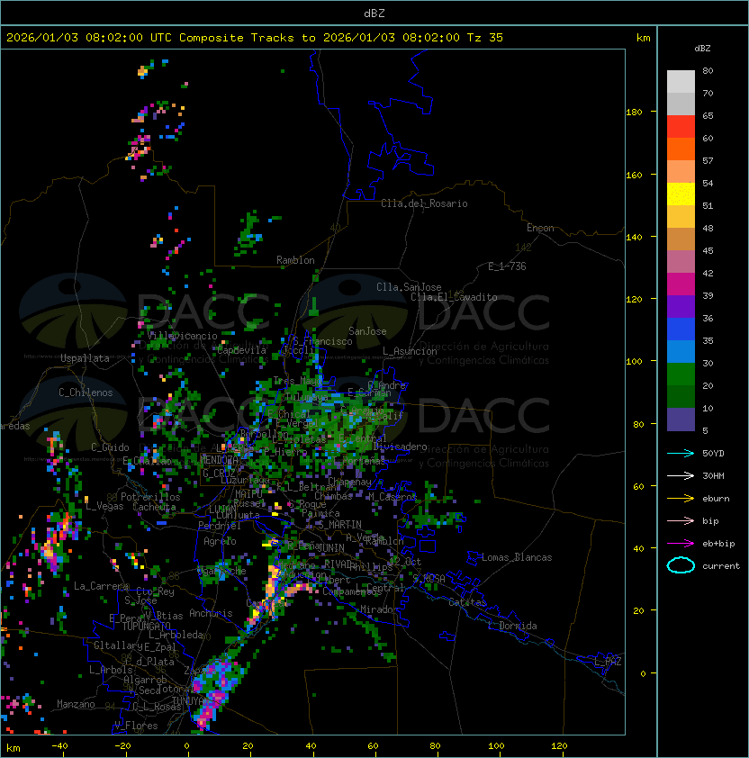Click the 'Agrelo' map label
Viewport: 749px width, 758px height.
click(220, 541)
